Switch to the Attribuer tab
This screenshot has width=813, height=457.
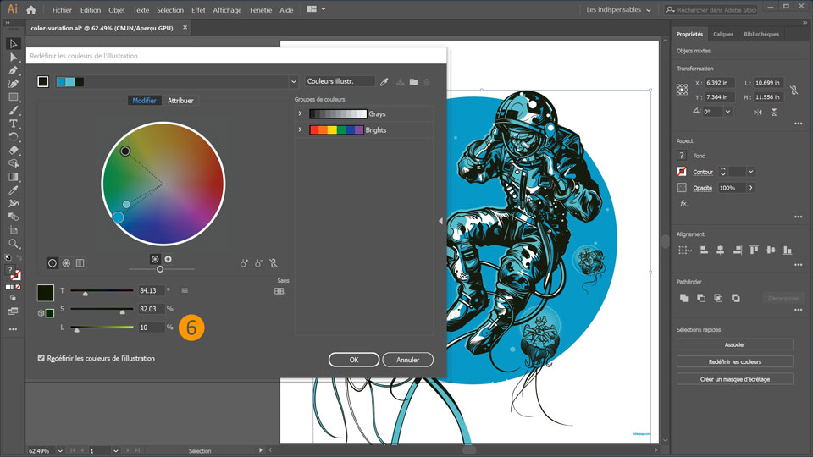[x=180, y=101]
